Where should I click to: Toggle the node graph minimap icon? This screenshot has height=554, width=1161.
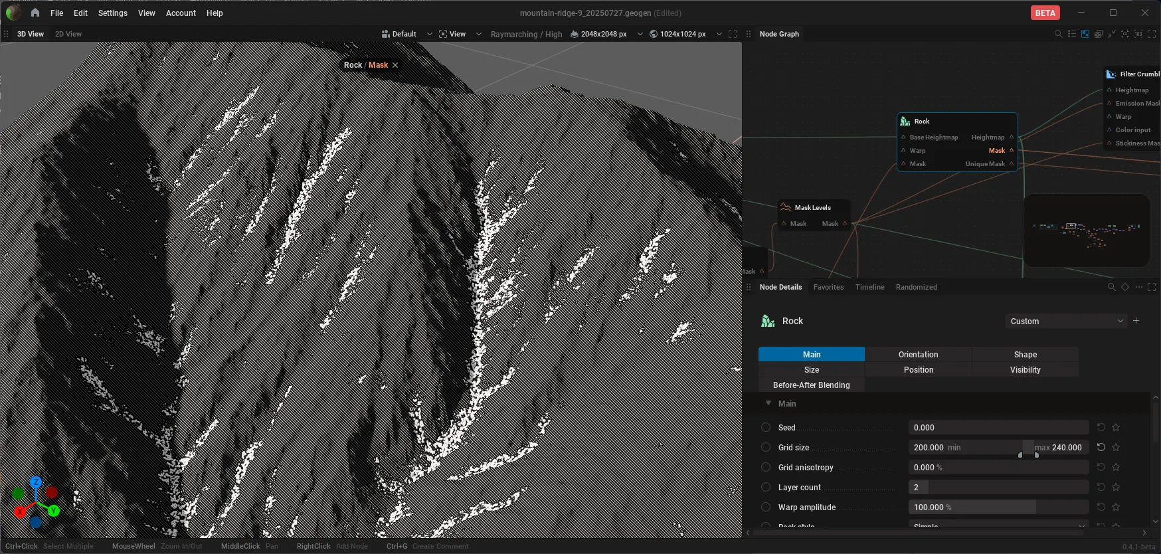[1085, 34]
